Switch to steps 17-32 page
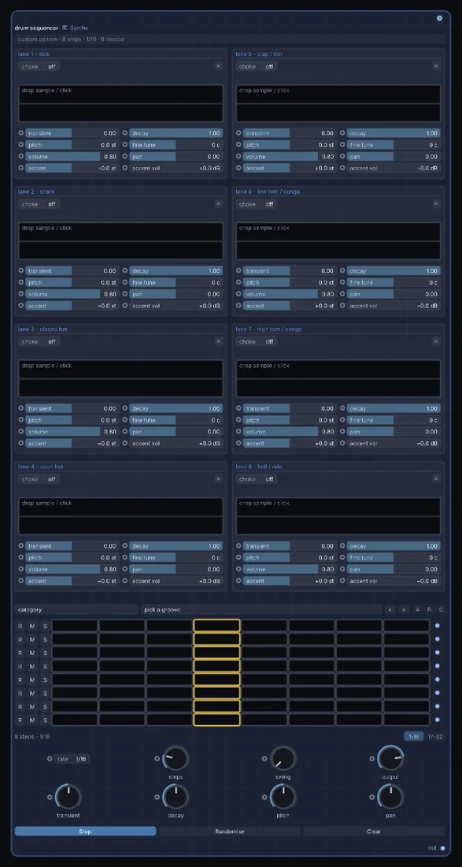This screenshot has width=462, height=867. tap(435, 736)
